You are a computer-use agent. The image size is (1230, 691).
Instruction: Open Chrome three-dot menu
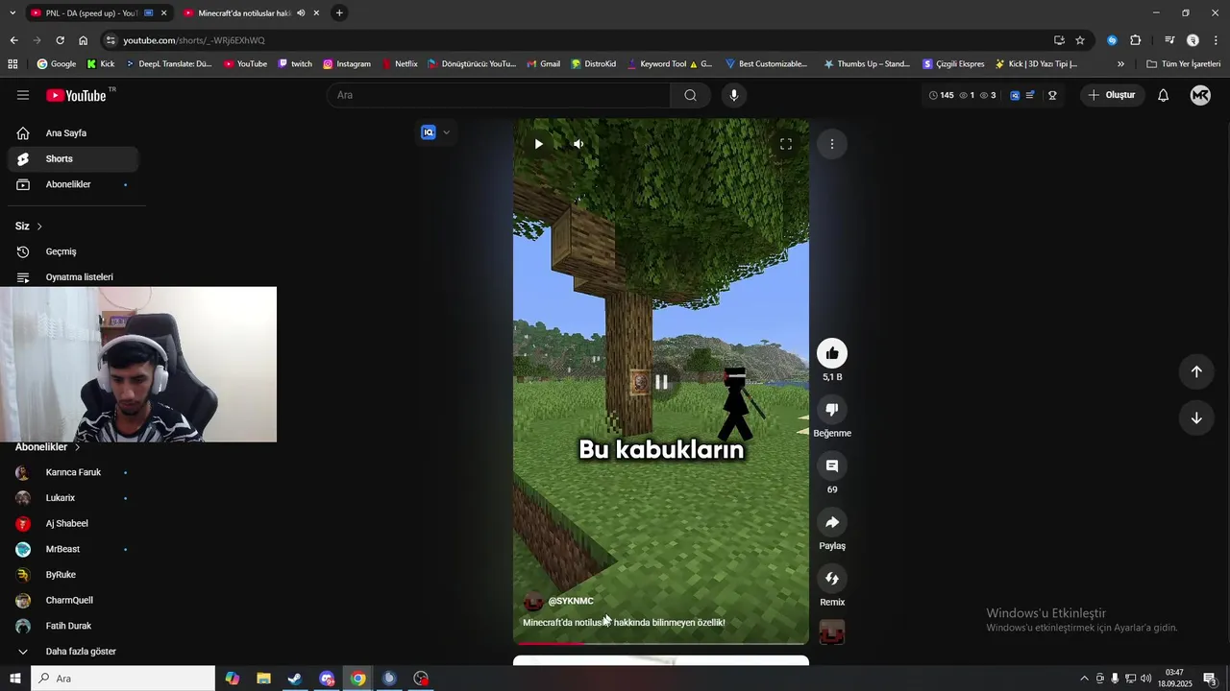coord(1217,40)
